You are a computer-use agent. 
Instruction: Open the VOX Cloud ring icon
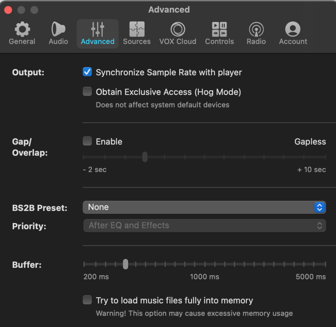click(178, 29)
